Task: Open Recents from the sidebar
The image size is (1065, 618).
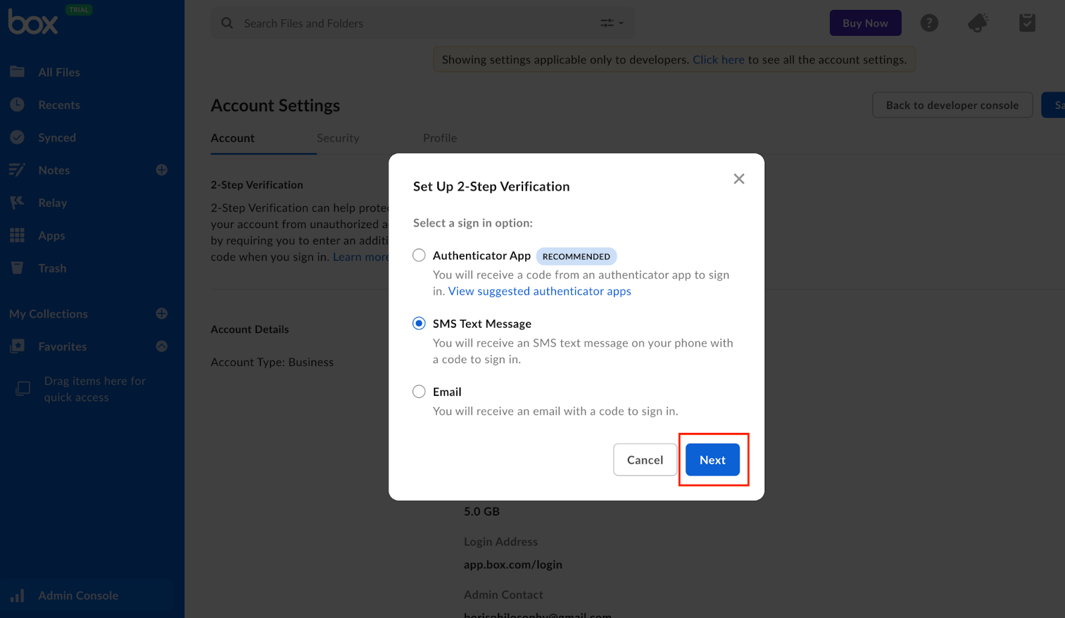Action: [59, 105]
